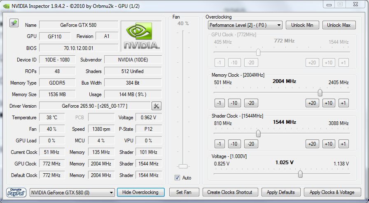369x203 pixels.
Task: Click the GPU field GF110
Action: pyautogui.click(x=55, y=36)
